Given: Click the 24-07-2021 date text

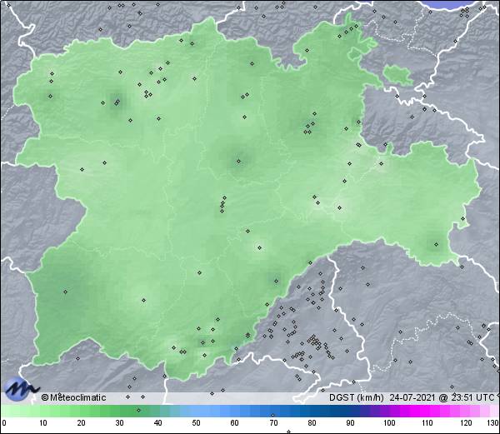Looking at the screenshot, I should click(412, 397).
